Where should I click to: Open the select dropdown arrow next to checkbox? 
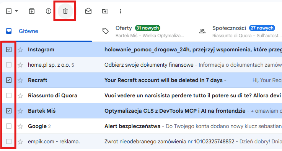(x=16, y=11)
